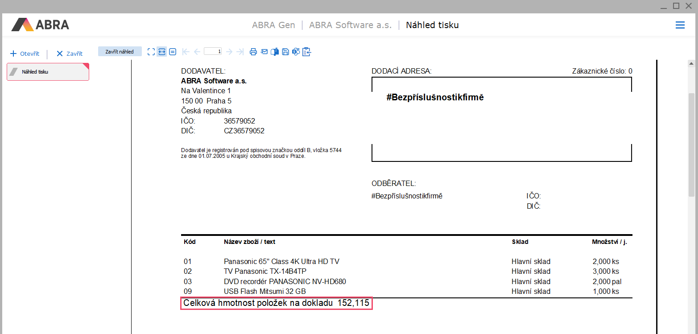
Task: Click quantity 3,000 ks value
Action: pos(606,271)
